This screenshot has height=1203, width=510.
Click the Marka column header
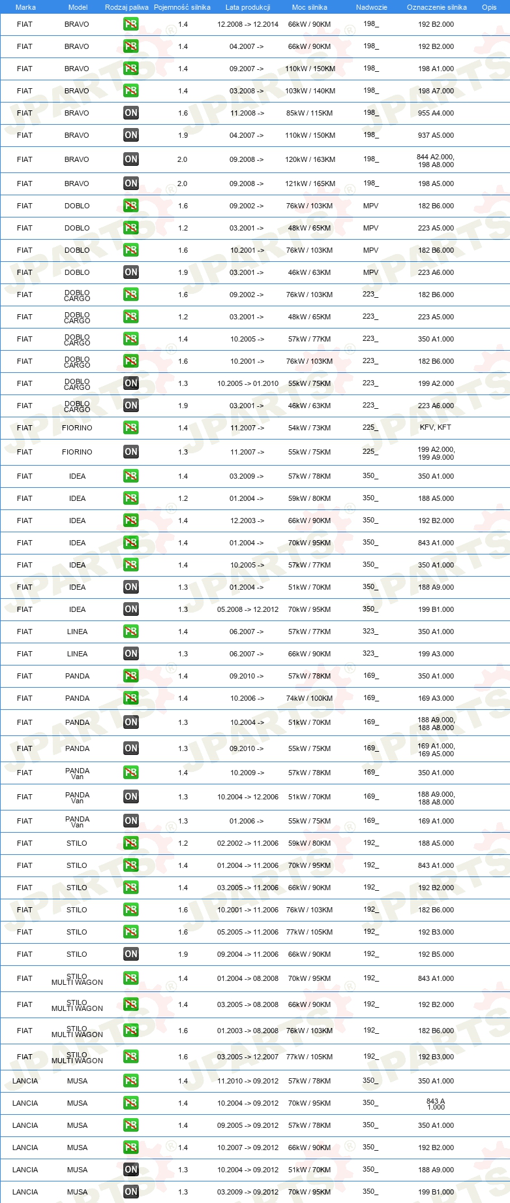pos(25,7)
